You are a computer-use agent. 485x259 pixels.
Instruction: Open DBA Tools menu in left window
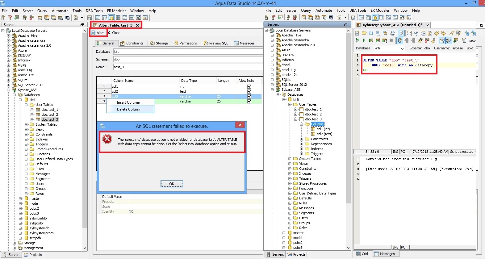point(94,10)
